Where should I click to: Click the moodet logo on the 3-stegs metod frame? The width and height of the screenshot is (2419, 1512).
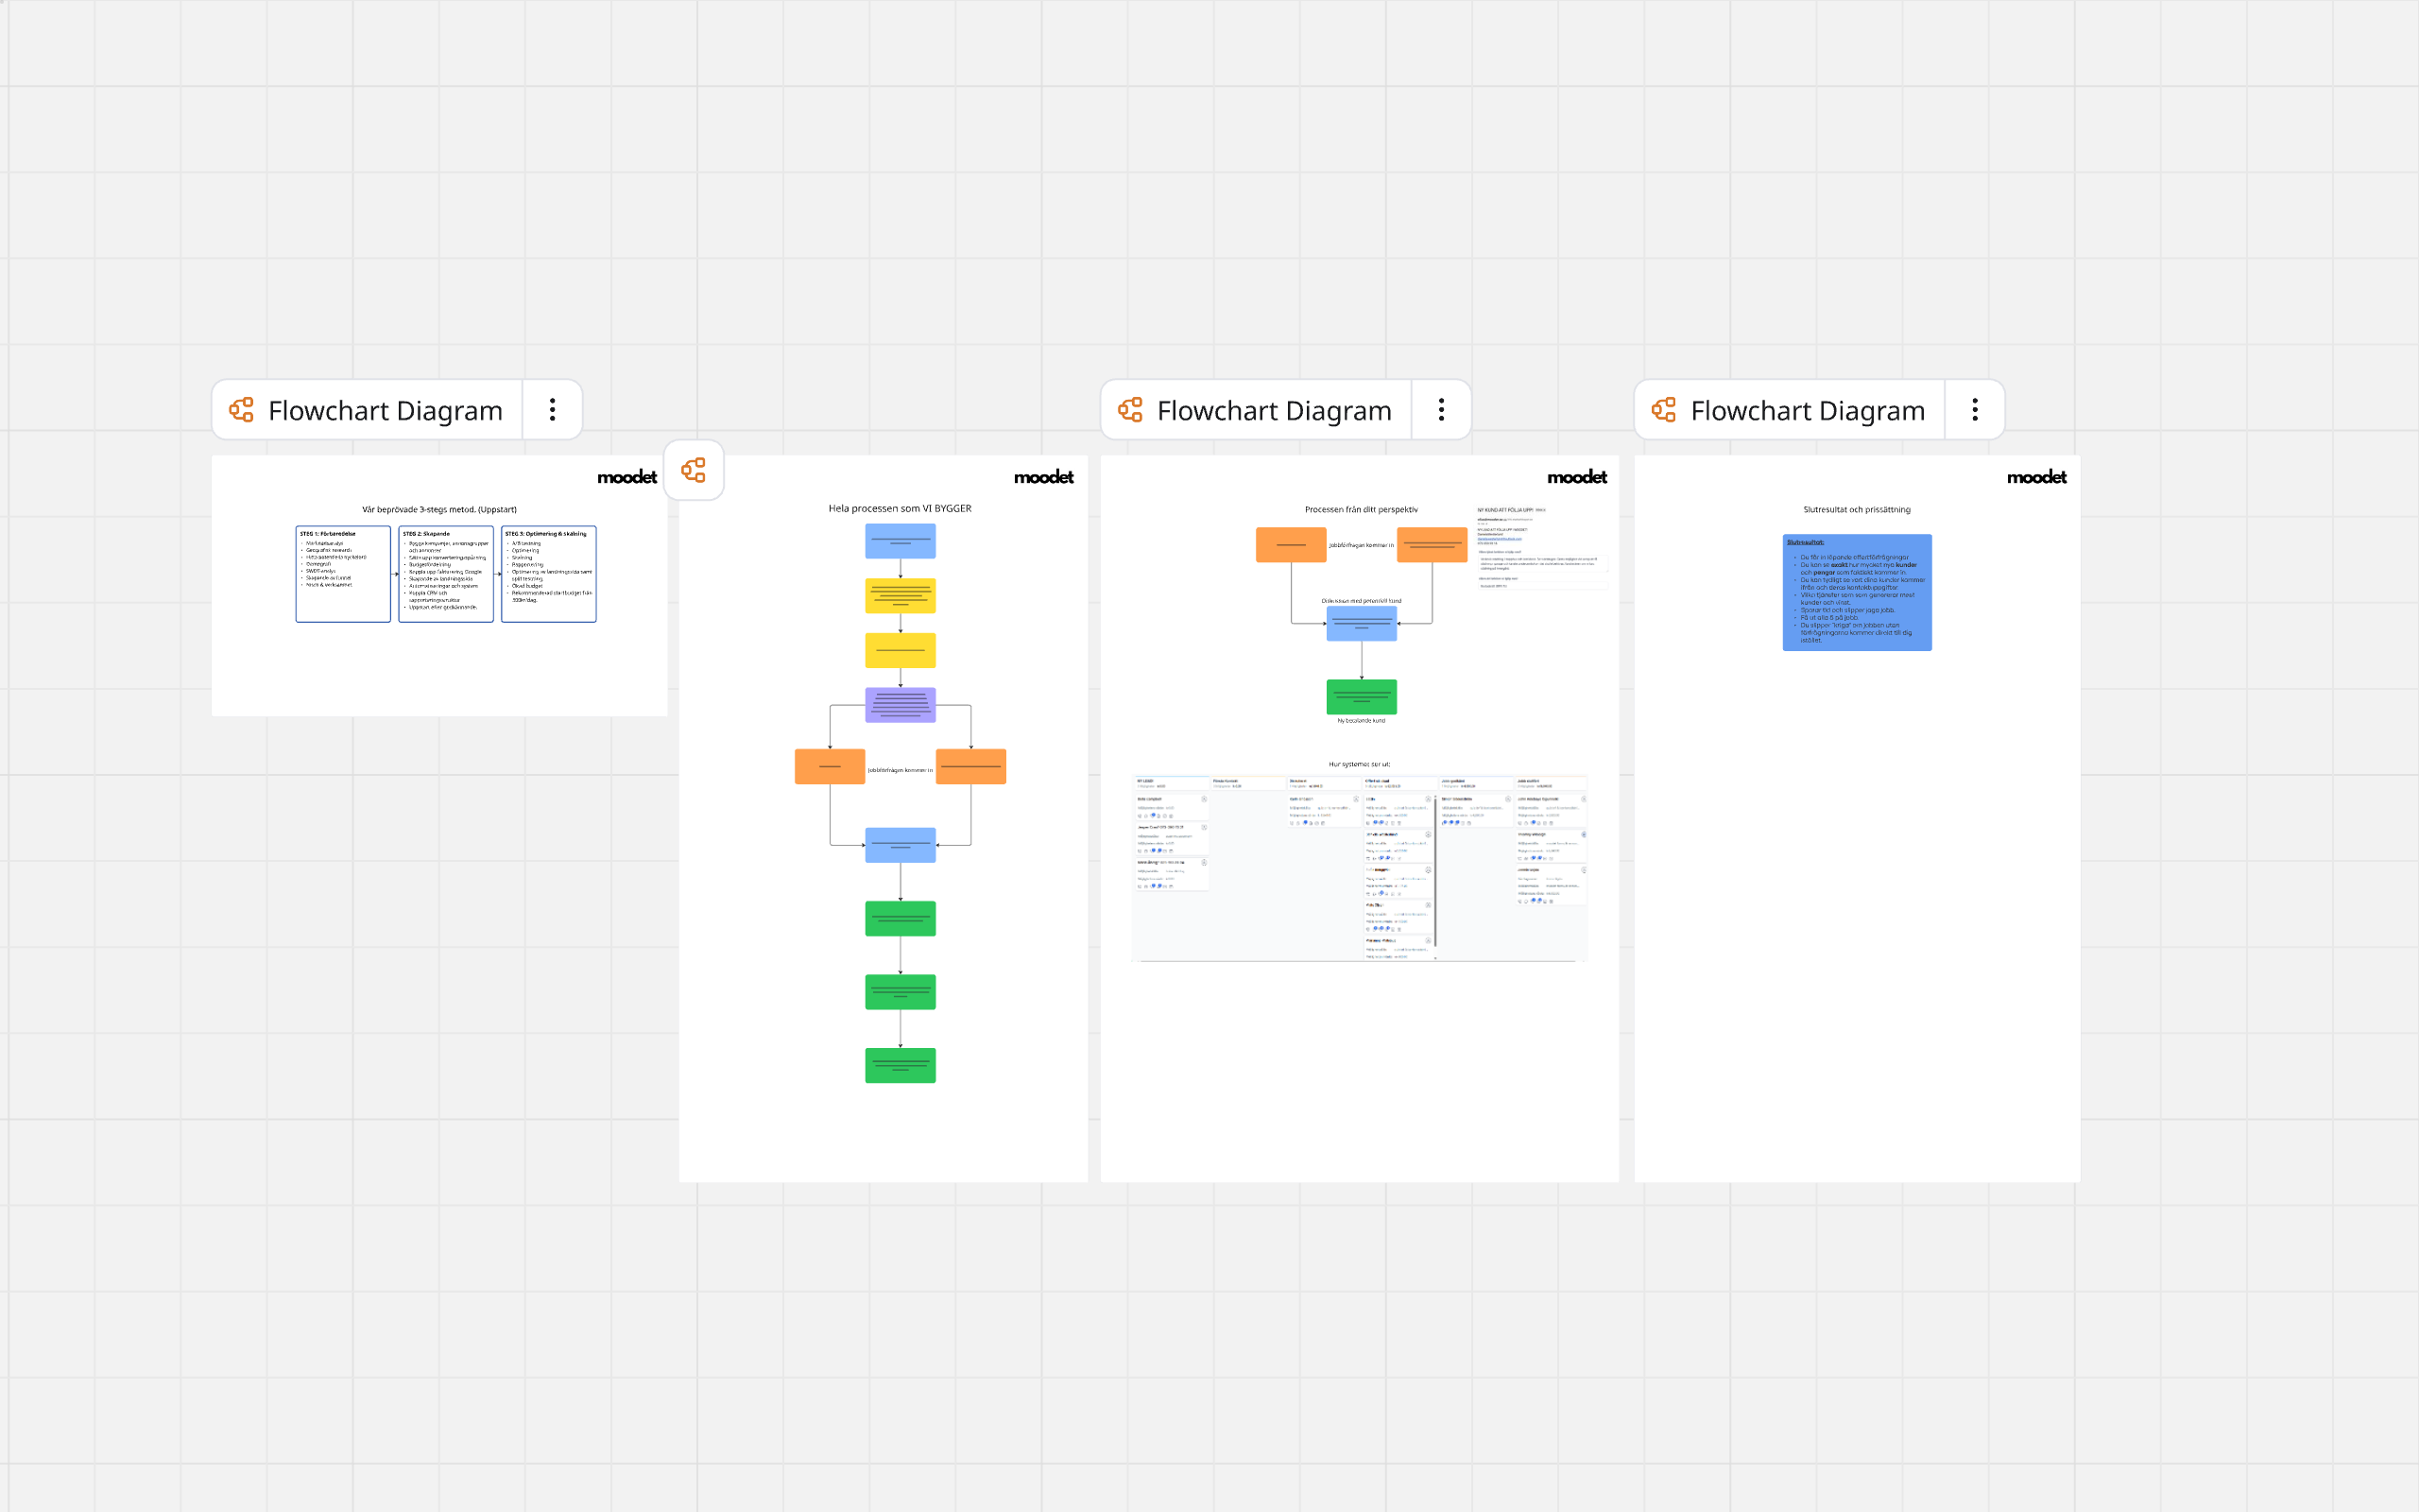click(626, 478)
